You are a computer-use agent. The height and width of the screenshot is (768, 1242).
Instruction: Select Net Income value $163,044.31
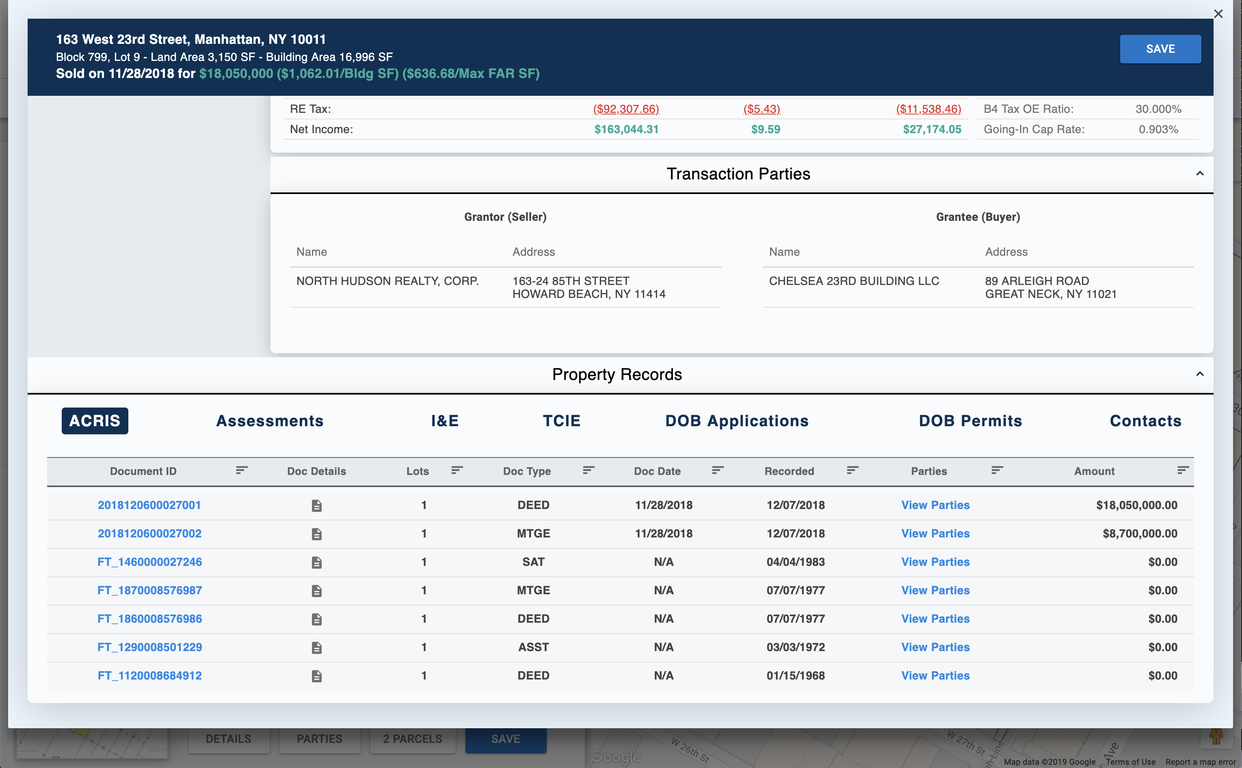click(x=626, y=129)
